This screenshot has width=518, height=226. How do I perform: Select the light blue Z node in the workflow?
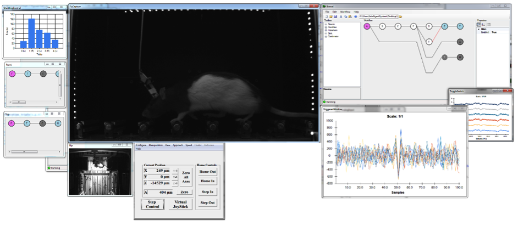pos(444,26)
